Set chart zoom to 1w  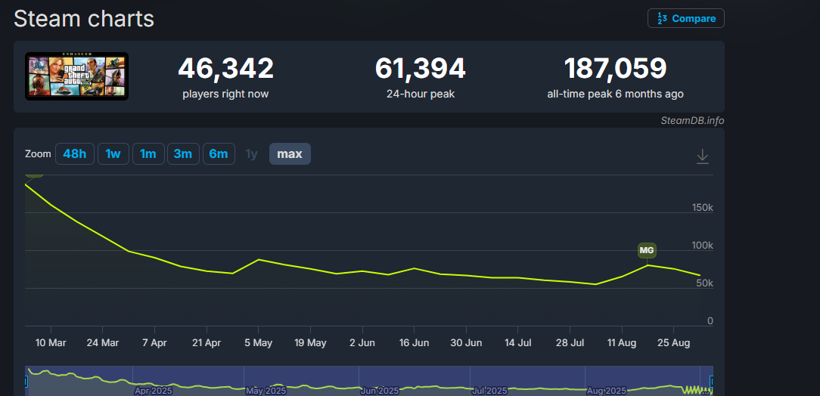click(113, 154)
